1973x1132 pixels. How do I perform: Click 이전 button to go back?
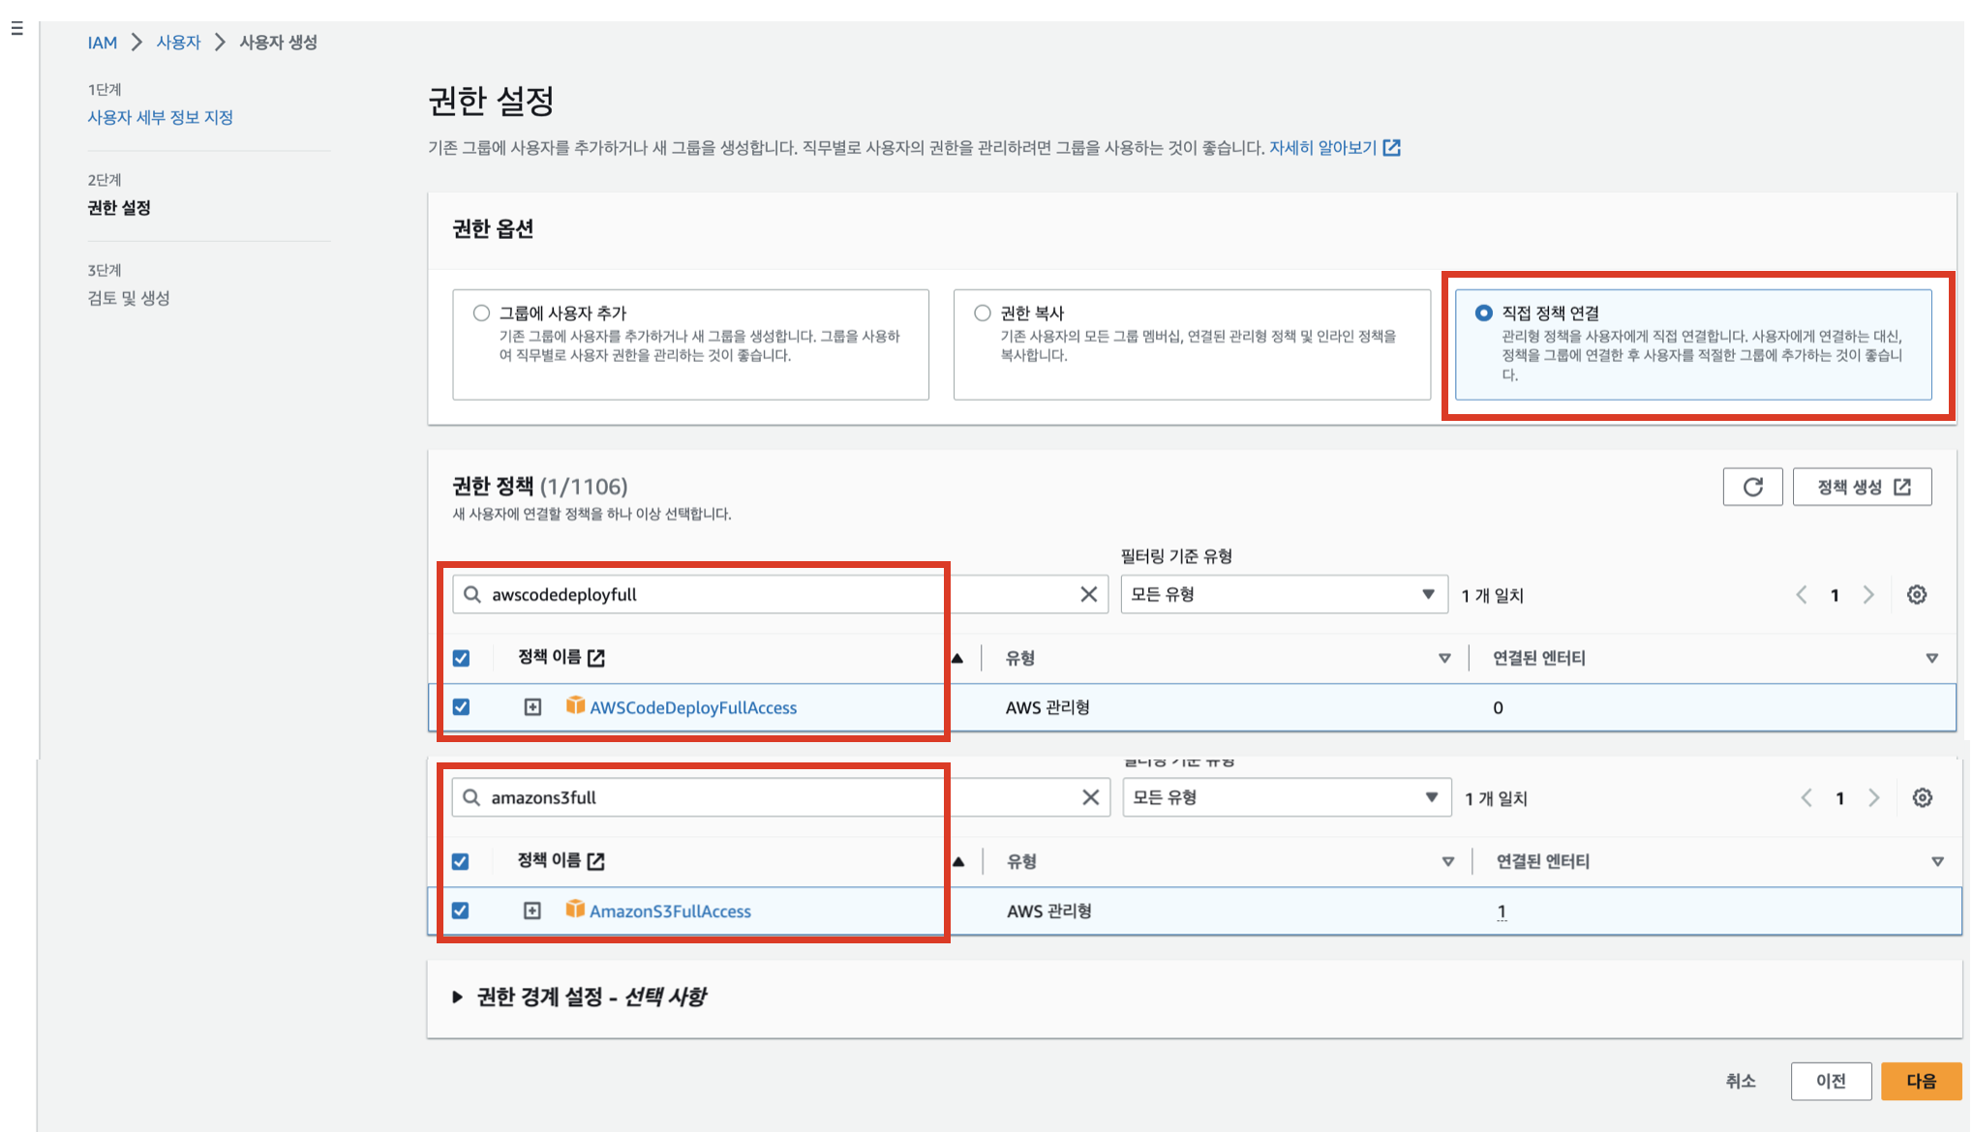[1831, 1081]
